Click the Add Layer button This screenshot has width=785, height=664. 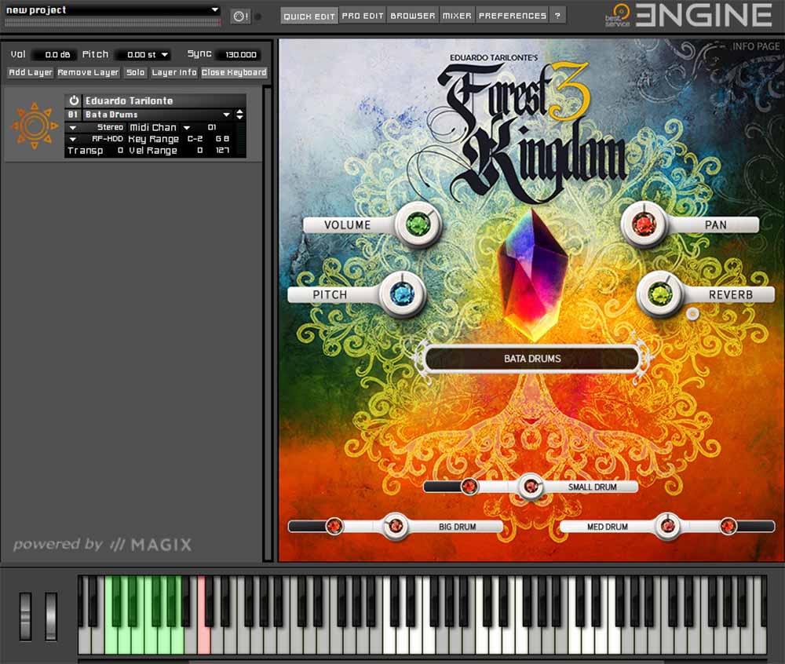click(31, 72)
